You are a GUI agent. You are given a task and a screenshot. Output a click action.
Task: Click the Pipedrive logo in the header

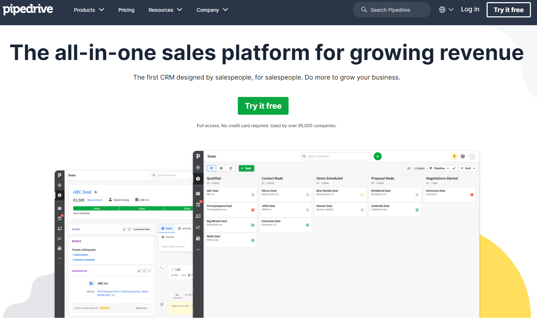(x=28, y=9)
